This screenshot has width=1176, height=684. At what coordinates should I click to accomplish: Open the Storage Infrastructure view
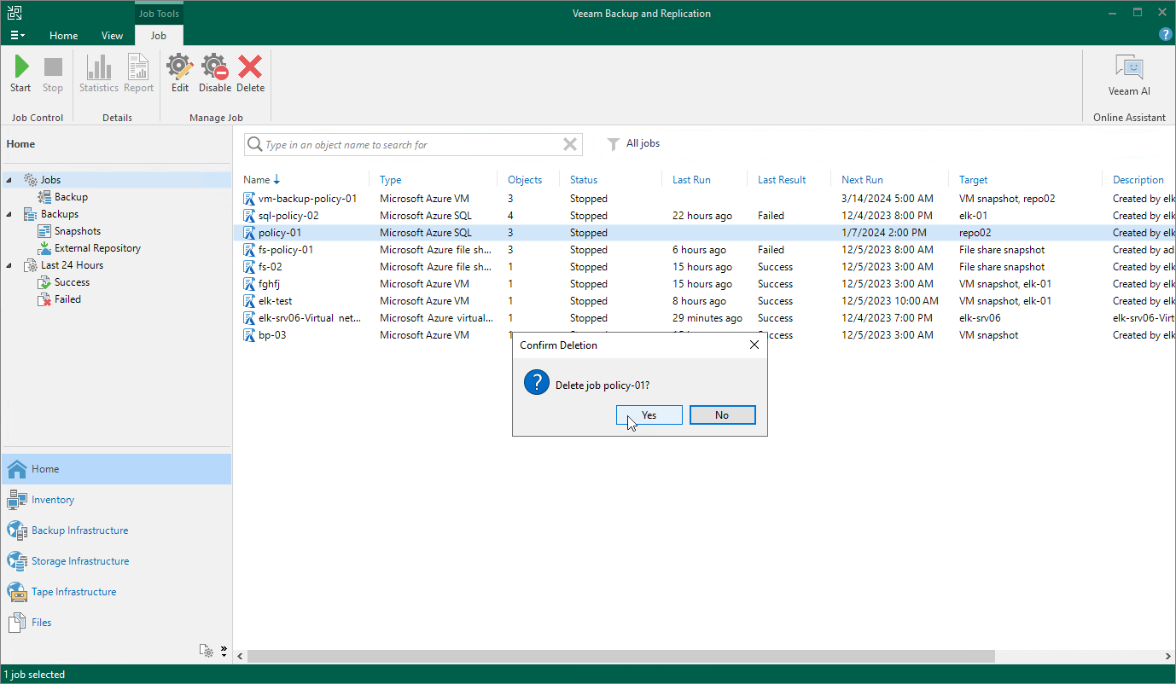click(x=116, y=561)
